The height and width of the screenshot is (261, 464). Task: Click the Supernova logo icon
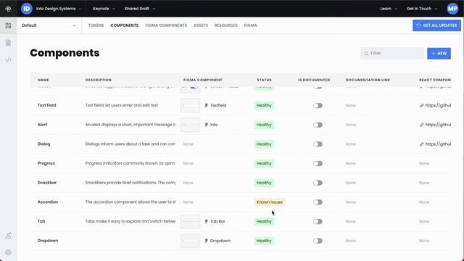click(8, 9)
